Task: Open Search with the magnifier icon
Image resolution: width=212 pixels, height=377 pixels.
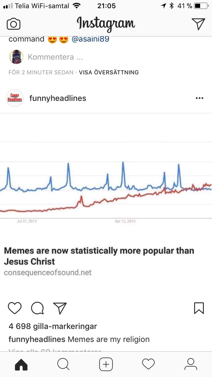Action: click(64, 364)
